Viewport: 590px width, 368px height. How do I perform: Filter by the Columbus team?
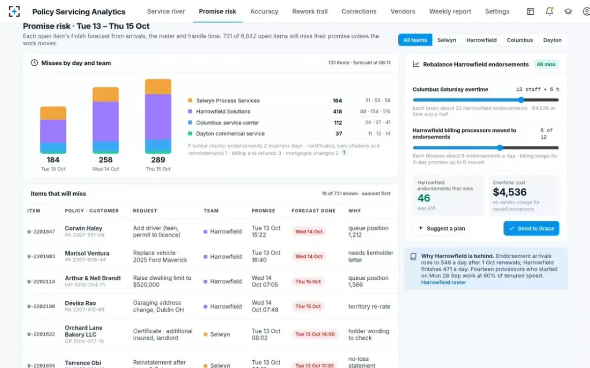click(520, 40)
